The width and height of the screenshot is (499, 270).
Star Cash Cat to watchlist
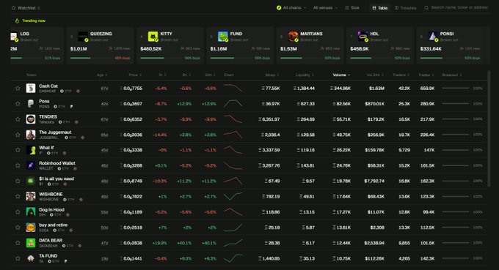(18, 89)
